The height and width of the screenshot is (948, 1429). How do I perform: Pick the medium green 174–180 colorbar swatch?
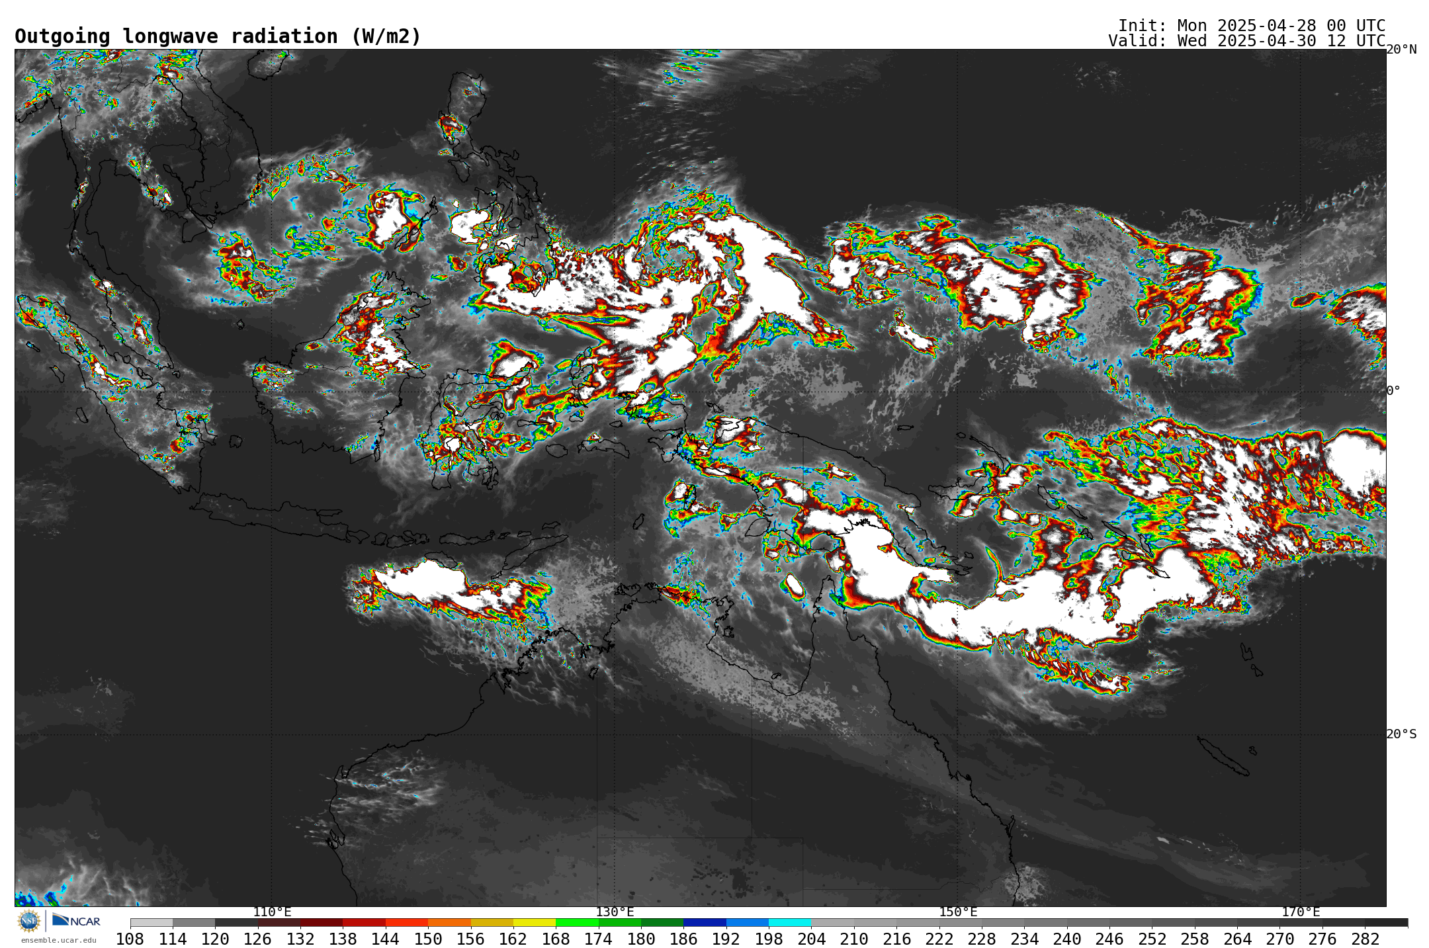pos(620,922)
